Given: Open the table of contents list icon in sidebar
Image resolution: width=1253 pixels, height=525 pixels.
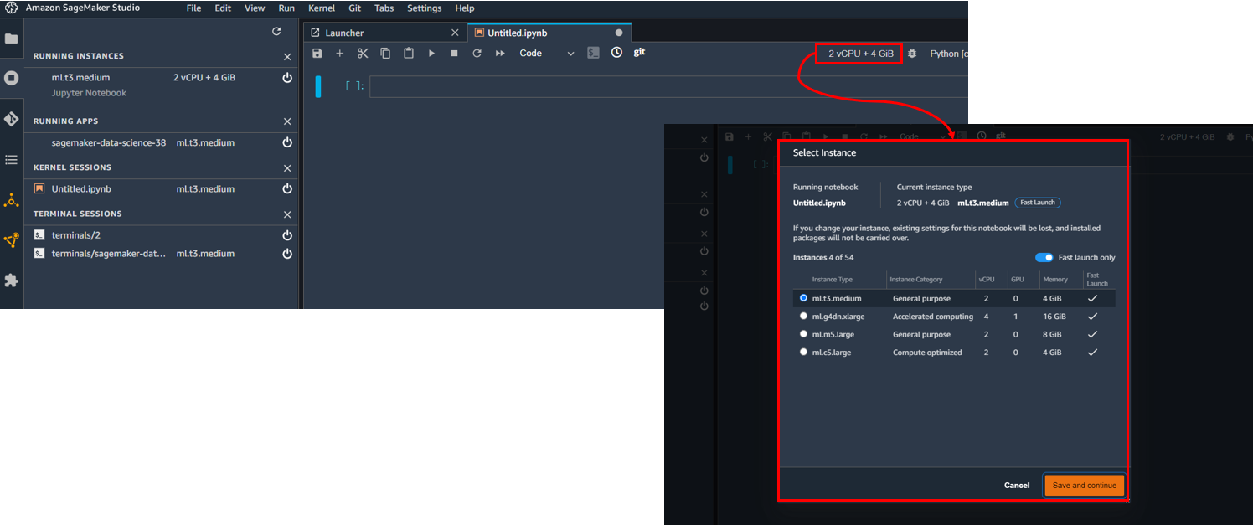Looking at the screenshot, I should click(12, 159).
